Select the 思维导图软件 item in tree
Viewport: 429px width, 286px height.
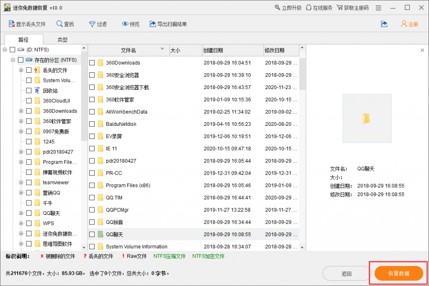[57, 244]
